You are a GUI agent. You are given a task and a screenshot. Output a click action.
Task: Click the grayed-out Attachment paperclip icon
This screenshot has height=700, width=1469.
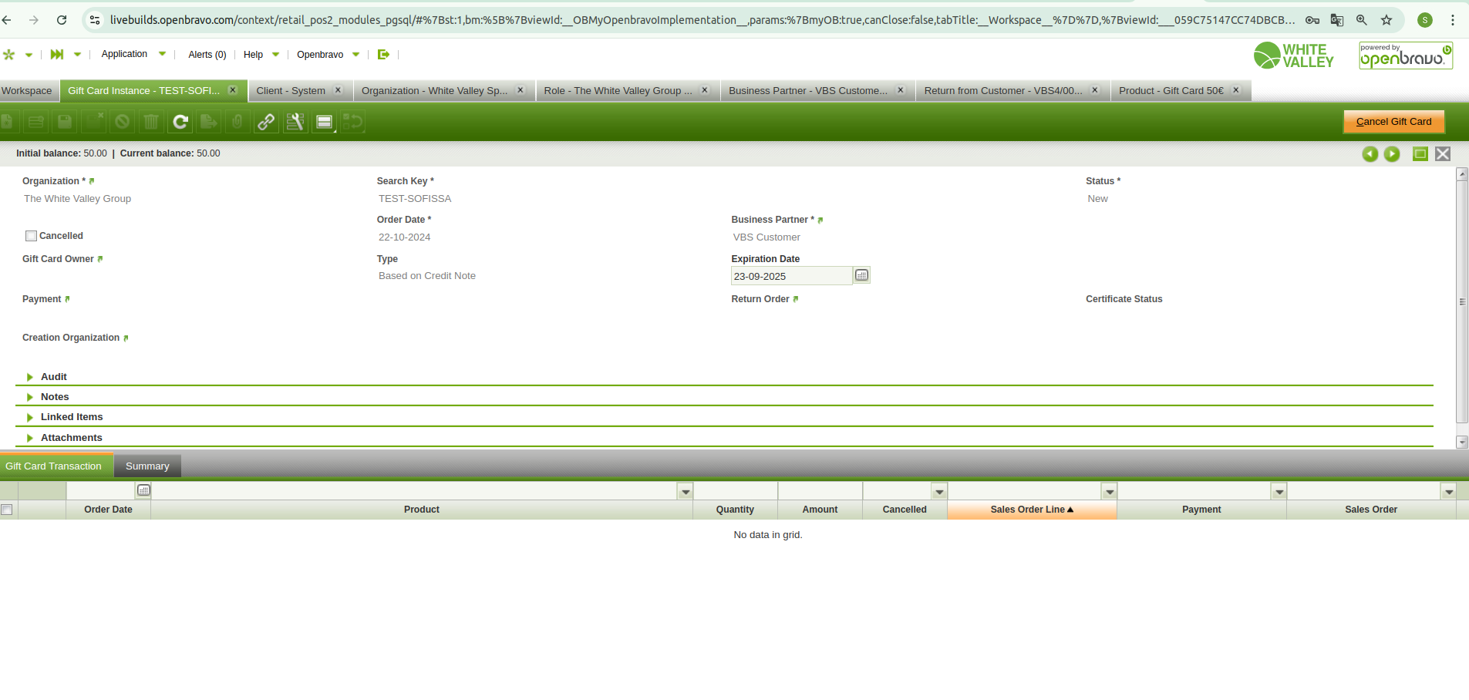[x=238, y=122]
